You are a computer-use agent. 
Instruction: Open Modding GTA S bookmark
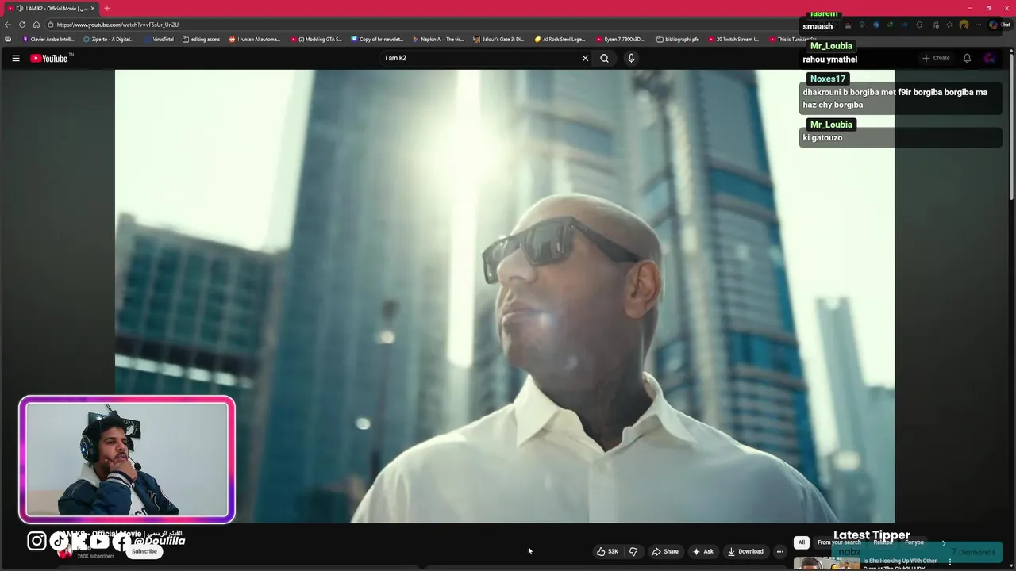click(x=316, y=39)
